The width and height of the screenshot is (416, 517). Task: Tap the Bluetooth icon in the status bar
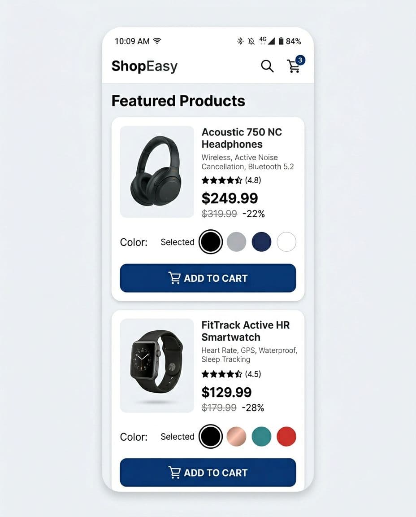pos(240,41)
